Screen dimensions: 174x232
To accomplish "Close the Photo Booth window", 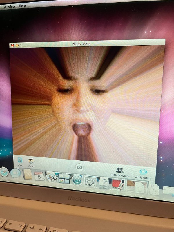I will (x=12, y=45).
